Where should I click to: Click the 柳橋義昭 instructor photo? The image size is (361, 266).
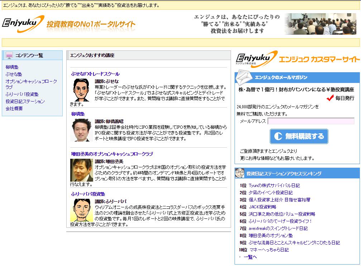[x=82, y=130]
